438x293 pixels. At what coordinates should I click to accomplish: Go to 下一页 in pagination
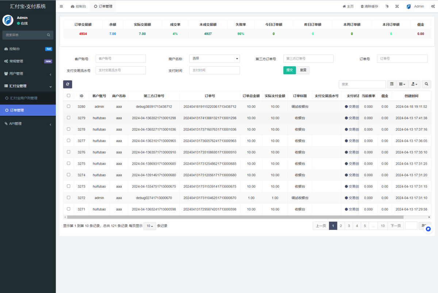[x=396, y=226]
